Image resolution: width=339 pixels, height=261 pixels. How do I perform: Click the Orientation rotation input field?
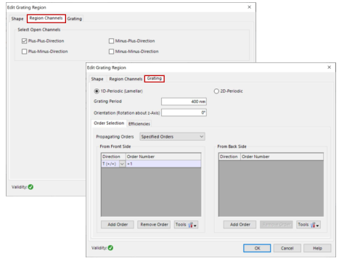184,112
